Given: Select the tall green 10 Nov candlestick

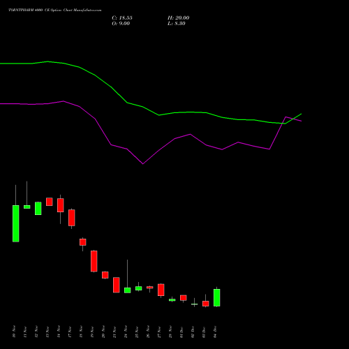Looking at the screenshot, I should point(16,223).
